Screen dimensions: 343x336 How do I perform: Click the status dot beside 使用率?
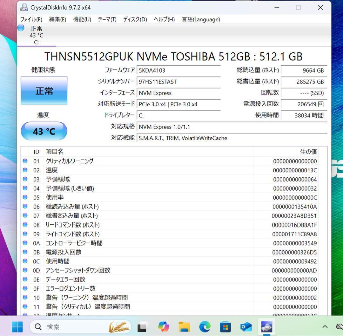[25, 197]
